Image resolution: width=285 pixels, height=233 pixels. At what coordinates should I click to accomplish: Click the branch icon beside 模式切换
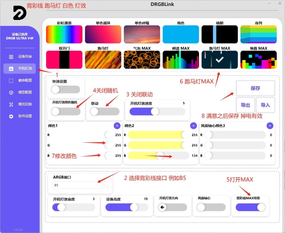[11, 105]
